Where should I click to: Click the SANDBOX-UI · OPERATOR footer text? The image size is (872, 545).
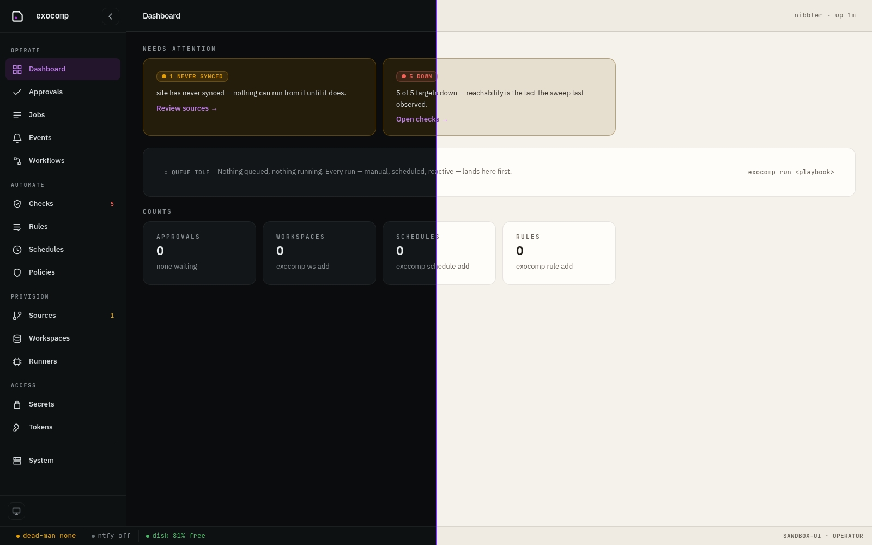(x=823, y=536)
